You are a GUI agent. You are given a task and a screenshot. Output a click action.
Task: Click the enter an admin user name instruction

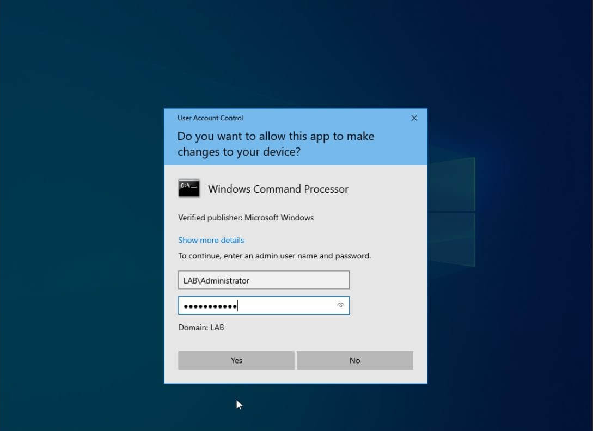(x=274, y=256)
